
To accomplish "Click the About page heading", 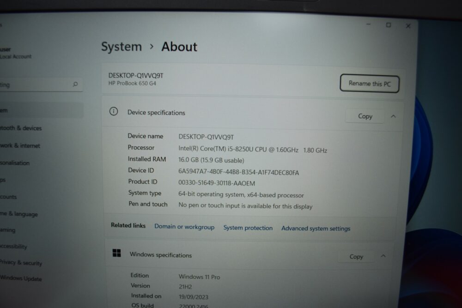I will [x=179, y=47].
